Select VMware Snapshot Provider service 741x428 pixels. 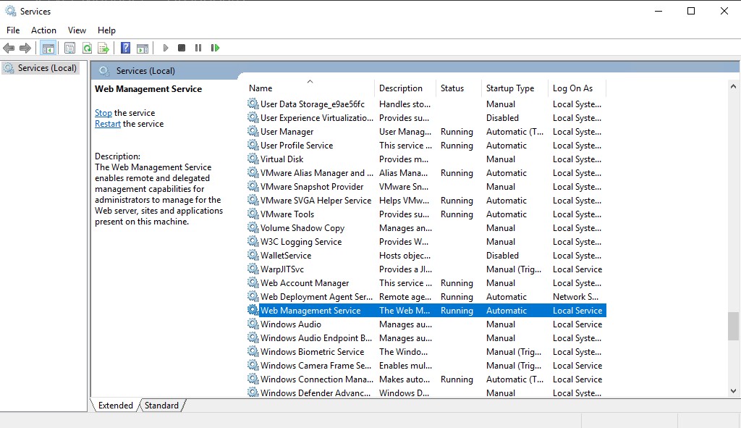point(426,186)
